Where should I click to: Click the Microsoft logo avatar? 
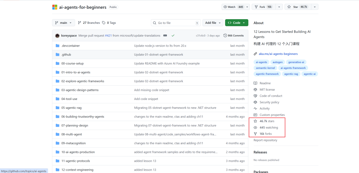(x=55, y=7)
